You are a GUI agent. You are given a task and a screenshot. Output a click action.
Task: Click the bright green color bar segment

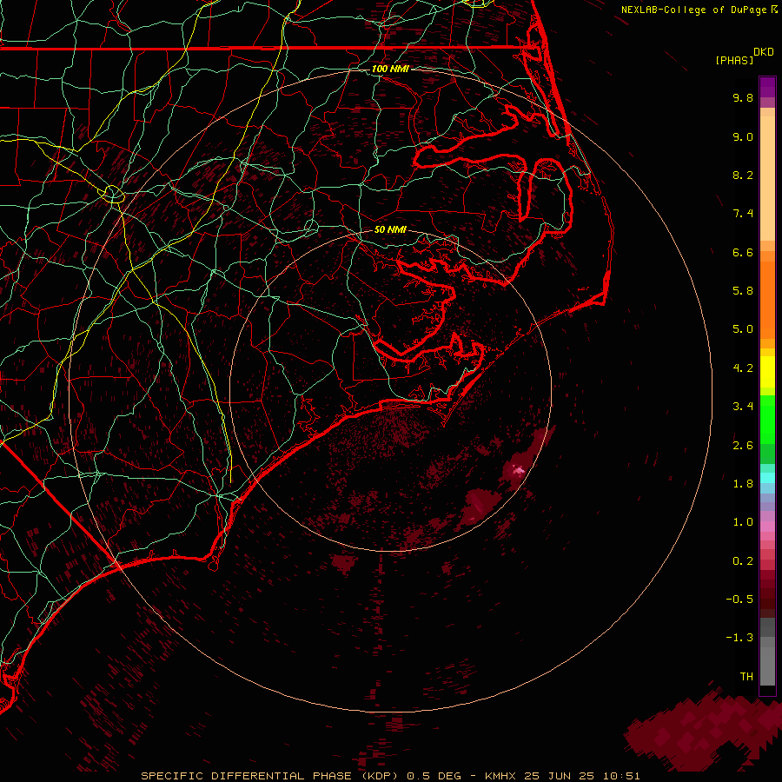tap(767, 419)
